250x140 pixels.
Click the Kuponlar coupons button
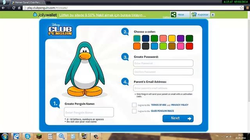coord(200,15)
